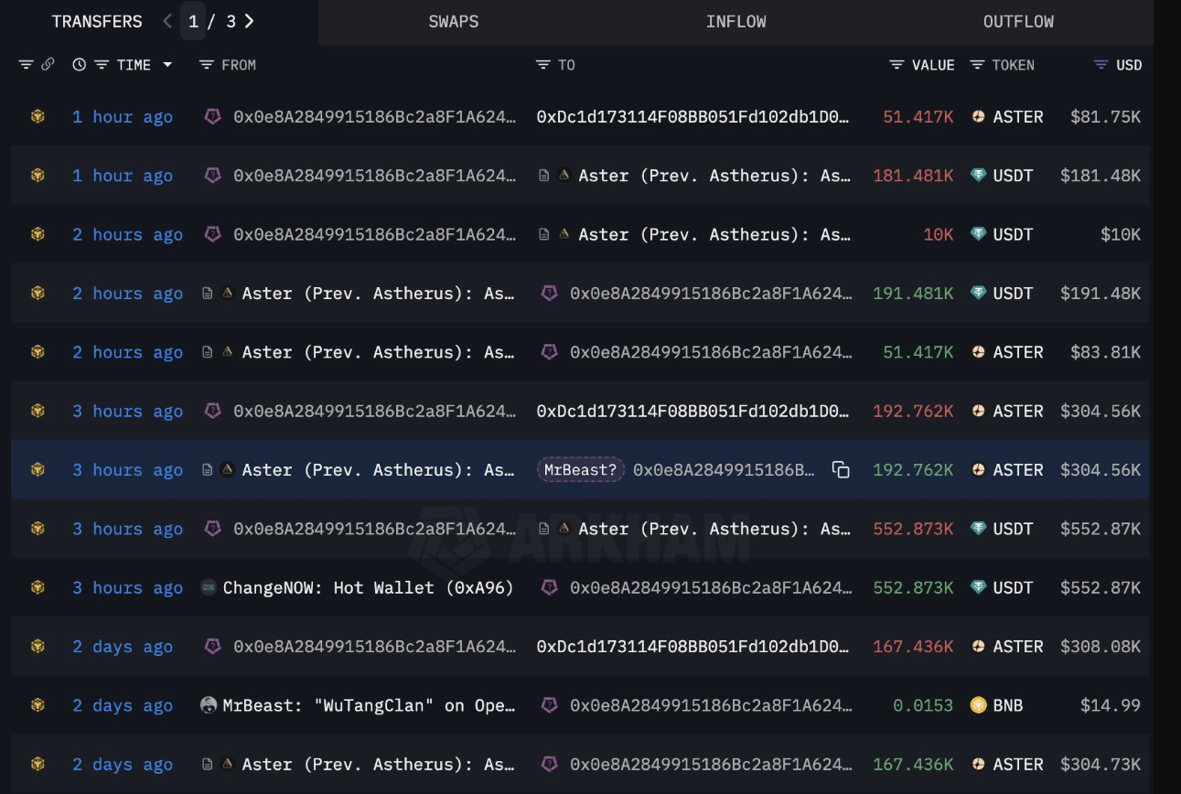The width and height of the screenshot is (1181, 794).
Task: Click the page number input field
Action: 193,21
